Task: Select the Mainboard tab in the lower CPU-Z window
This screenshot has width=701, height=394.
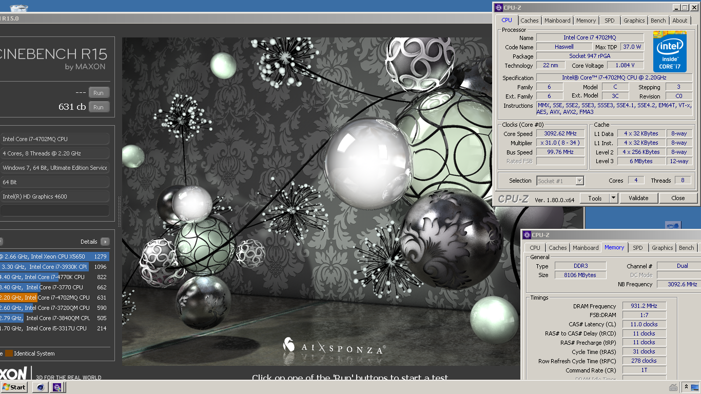Action: [586, 248]
